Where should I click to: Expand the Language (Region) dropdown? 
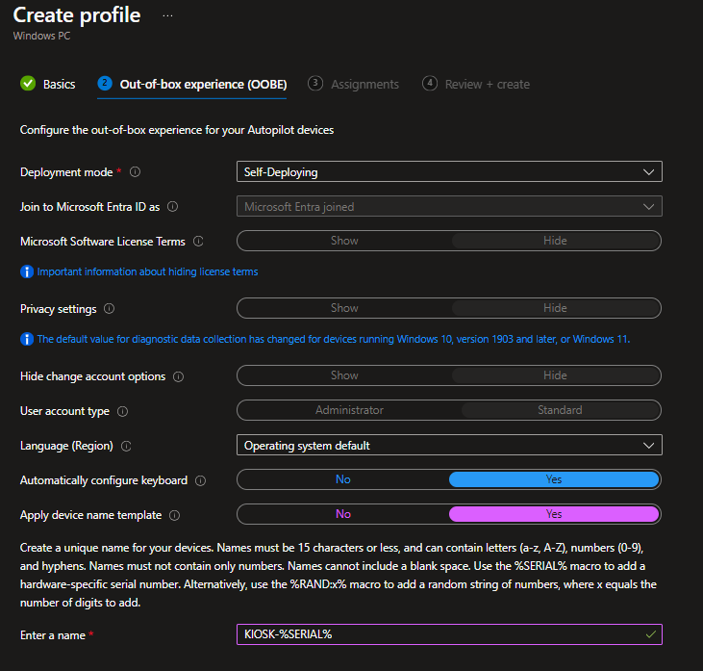pyautogui.click(x=449, y=446)
